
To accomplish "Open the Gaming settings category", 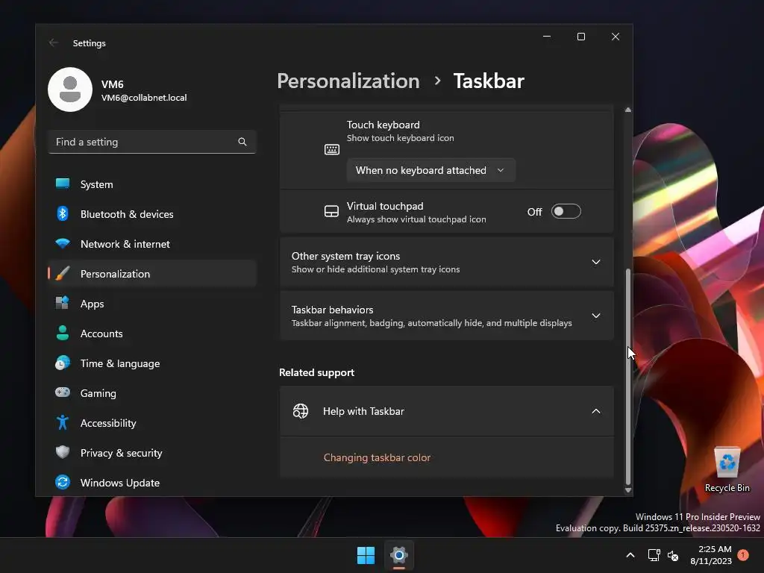I will pos(152,392).
